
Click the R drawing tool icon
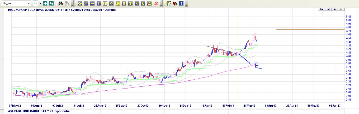click(x=124, y=3)
